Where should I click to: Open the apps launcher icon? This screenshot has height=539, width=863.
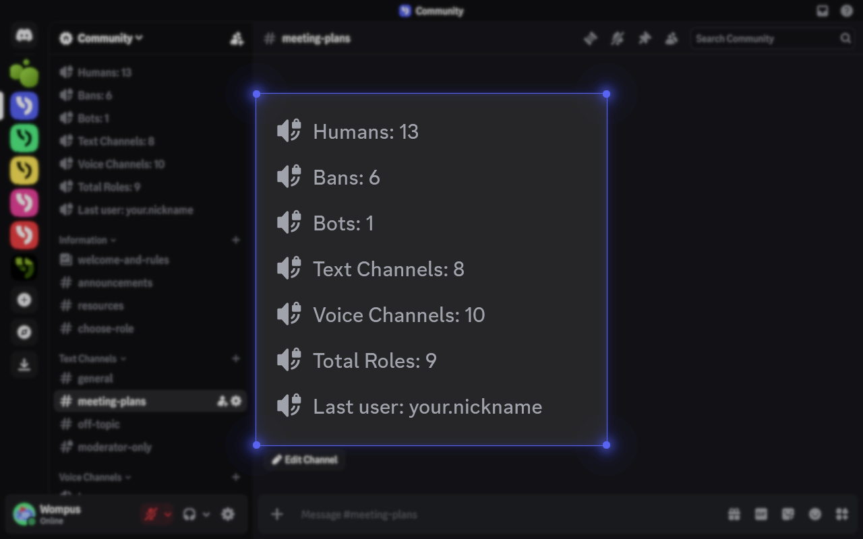coord(841,514)
